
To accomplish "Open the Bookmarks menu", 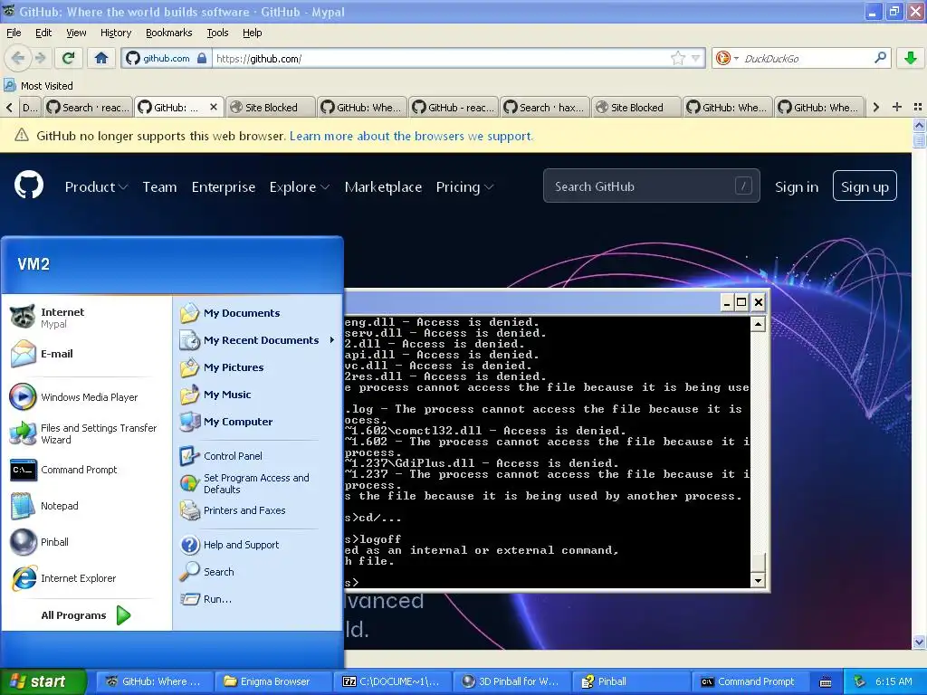I will 169,33.
